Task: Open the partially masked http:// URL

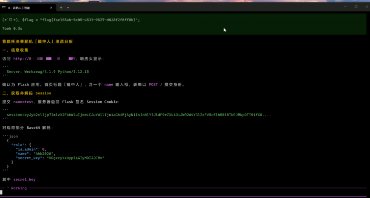Action: [x=44, y=59]
